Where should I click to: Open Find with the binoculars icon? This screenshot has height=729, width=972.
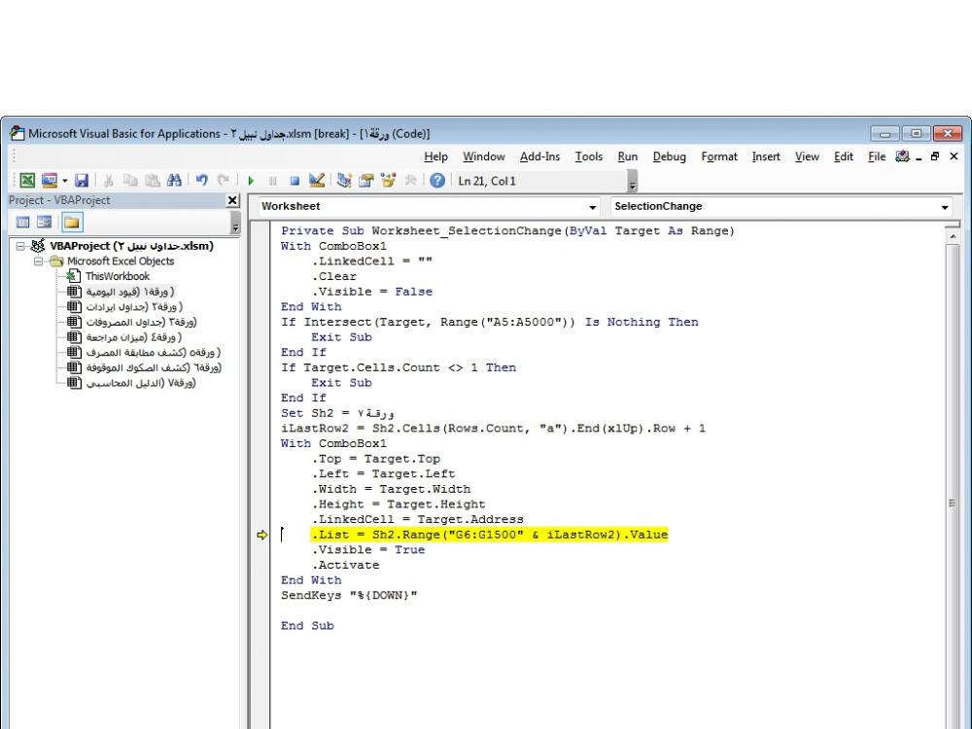(174, 181)
